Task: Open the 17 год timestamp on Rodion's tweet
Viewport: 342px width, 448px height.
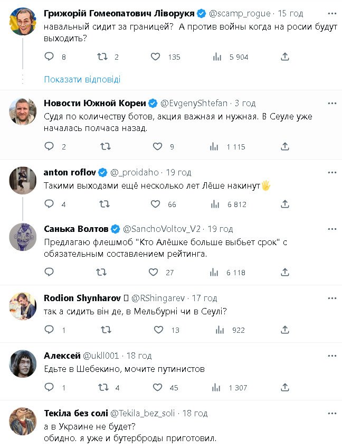Action: tap(204, 298)
